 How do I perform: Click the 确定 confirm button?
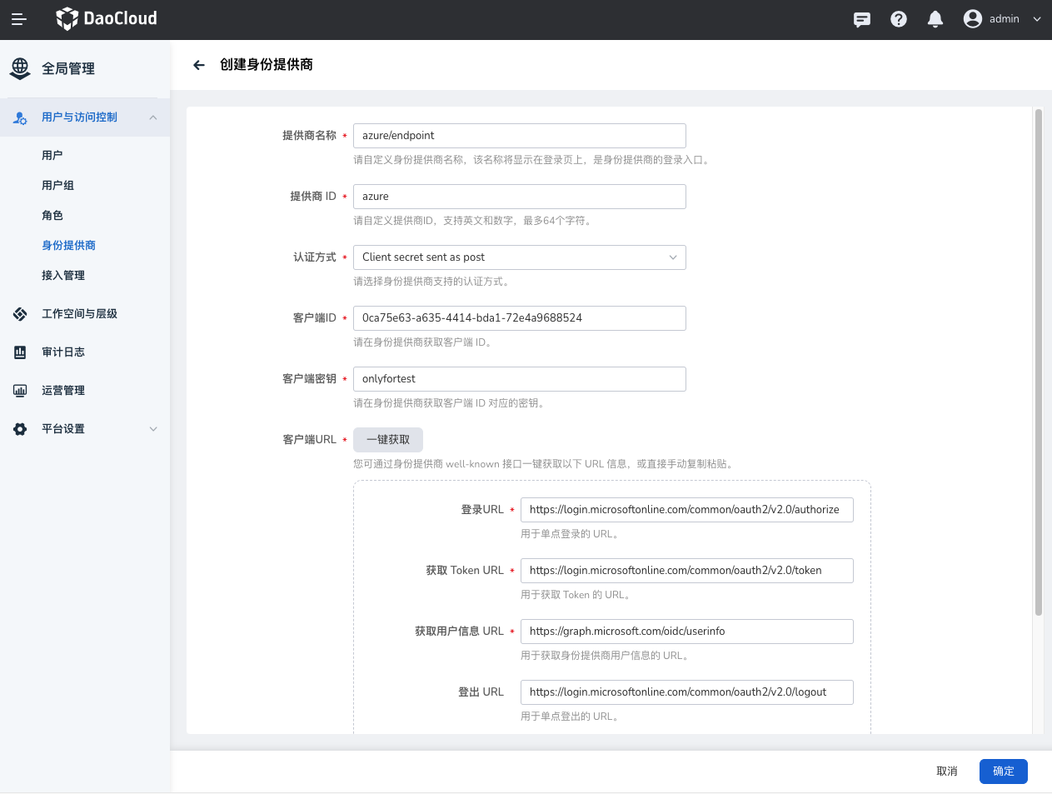tap(1003, 772)
